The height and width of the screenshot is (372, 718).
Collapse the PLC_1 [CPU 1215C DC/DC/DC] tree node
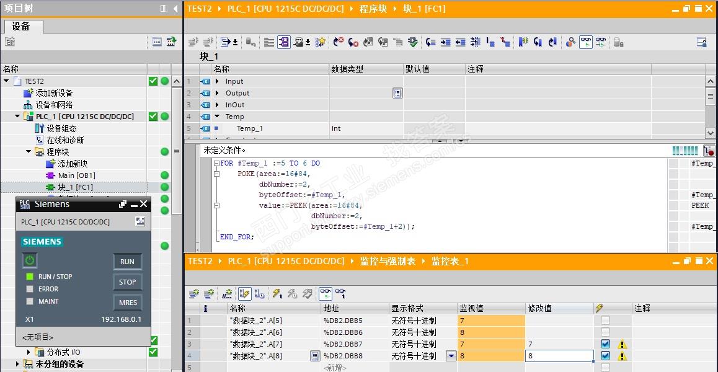[17, 117]
